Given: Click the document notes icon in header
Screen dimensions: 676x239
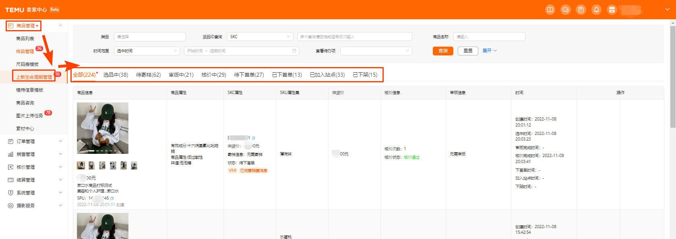Looking at the screenshot, I should pyautogui.click(x=581, y=10).
